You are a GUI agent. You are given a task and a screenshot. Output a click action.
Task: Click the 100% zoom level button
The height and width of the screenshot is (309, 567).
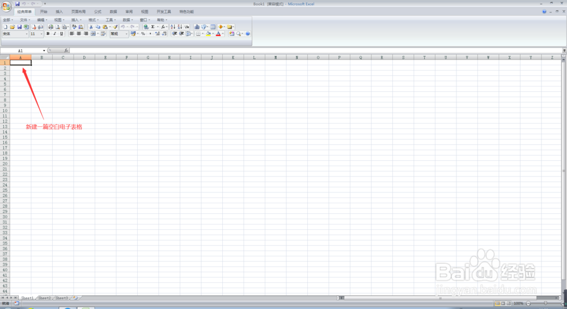click(x=519, y=303)
